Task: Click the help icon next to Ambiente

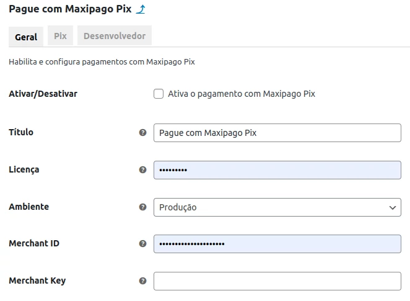Action: 143,207
